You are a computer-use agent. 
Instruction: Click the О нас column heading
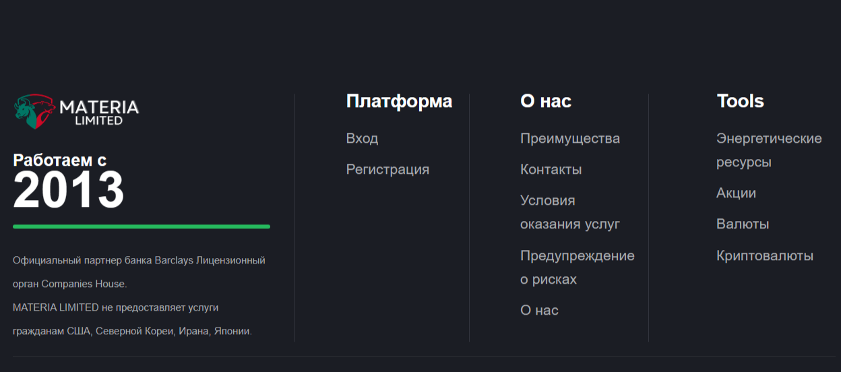point(546,101)
